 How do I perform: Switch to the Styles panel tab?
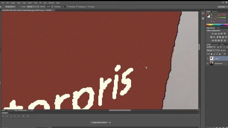pyautogui.click(x=218, y=28)
